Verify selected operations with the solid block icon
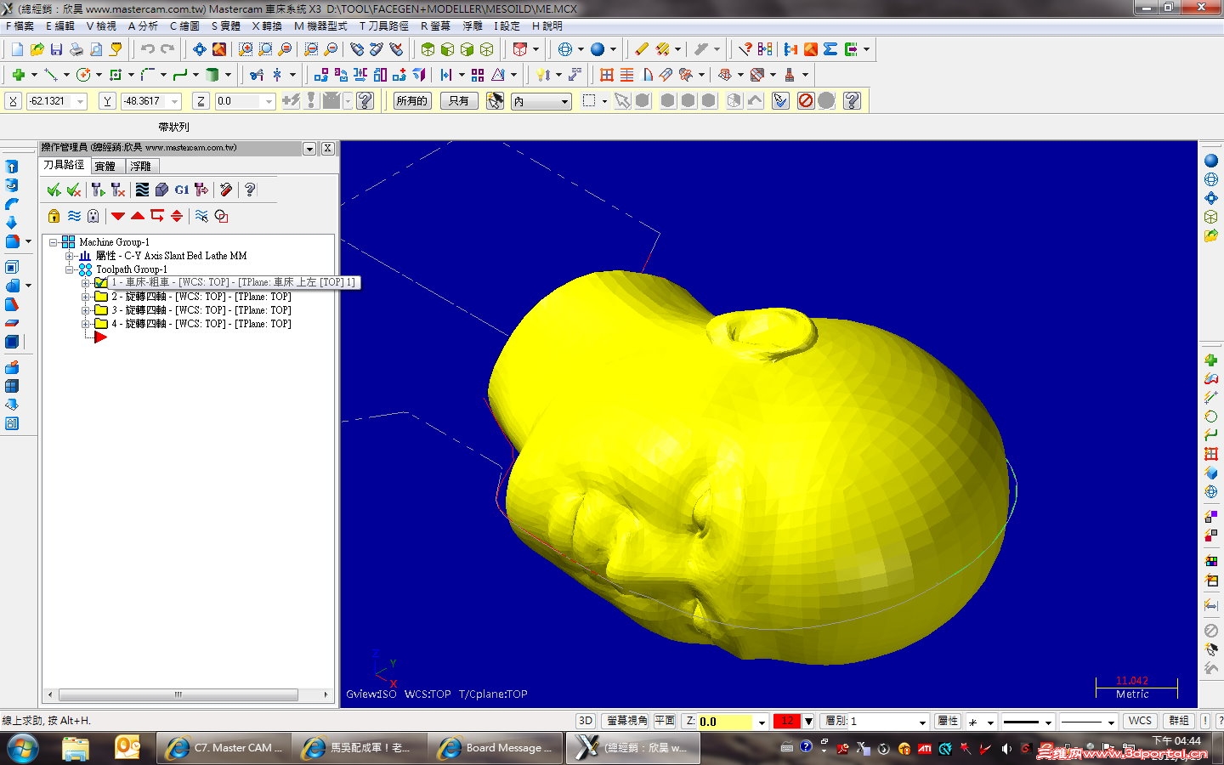 point(161,190)
